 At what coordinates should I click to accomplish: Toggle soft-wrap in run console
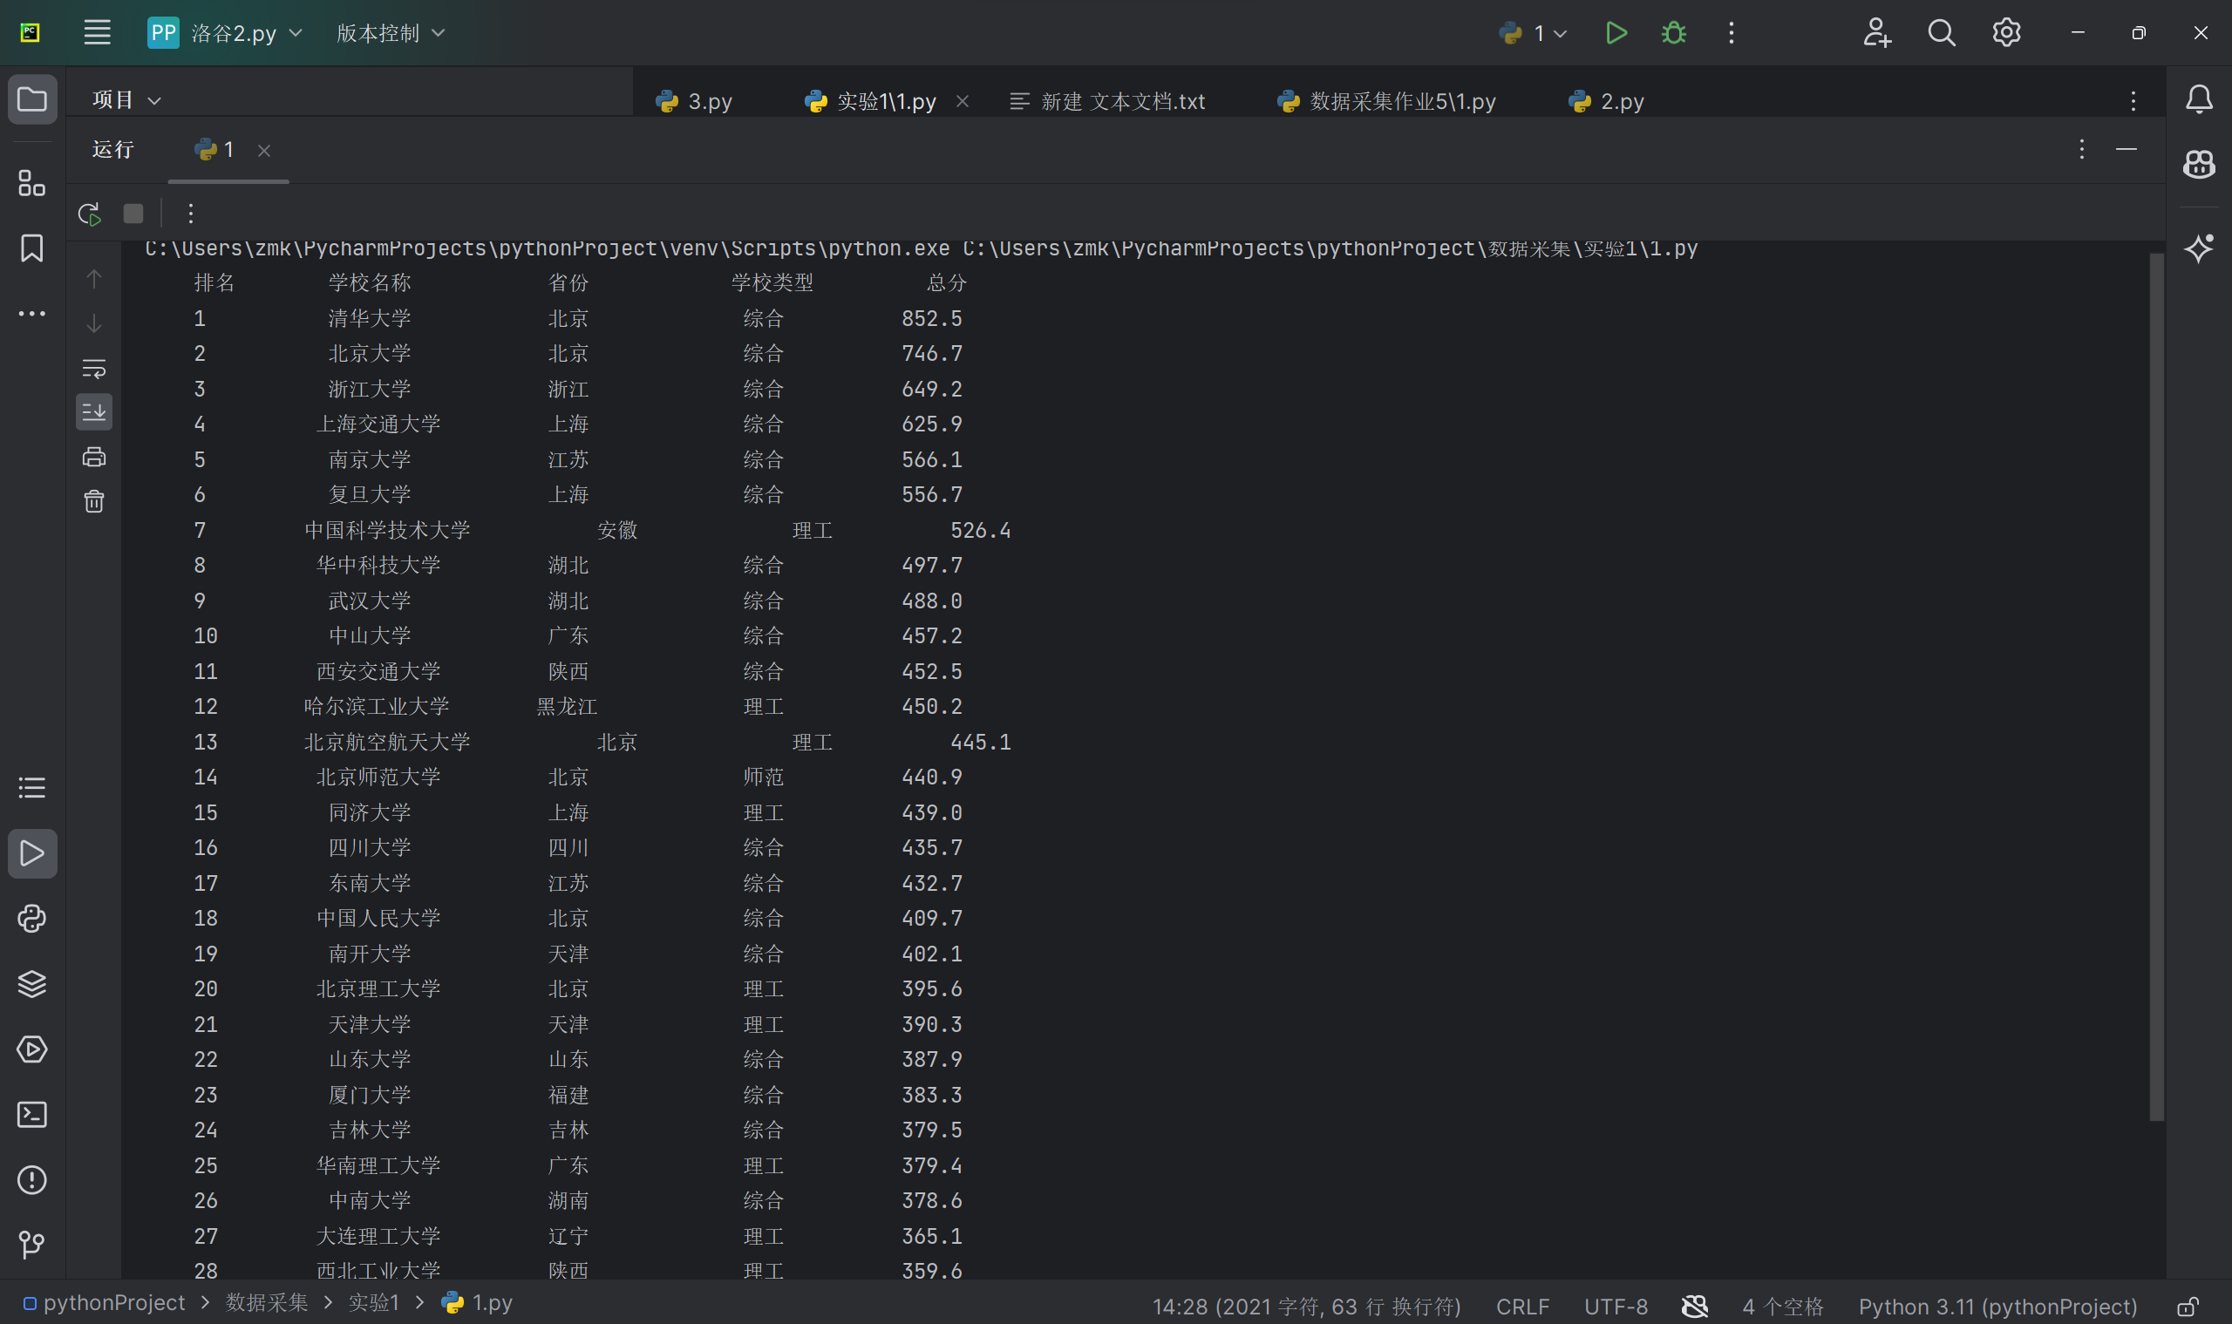(x=93, y=368)
